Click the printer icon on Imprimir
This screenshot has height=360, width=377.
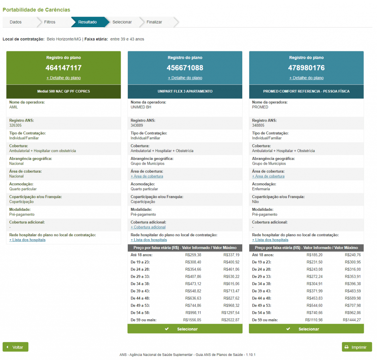tap(346, 347)
